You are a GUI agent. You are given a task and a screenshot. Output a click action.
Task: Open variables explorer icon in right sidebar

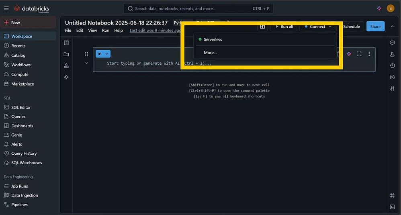click(392, 77)
